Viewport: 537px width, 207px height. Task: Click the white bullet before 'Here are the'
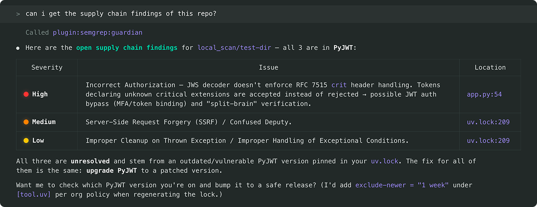click(x=18, y=48)
